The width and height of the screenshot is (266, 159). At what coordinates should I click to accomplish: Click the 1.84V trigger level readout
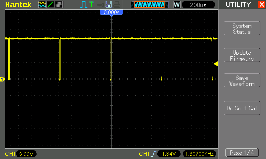pyautogui.click(x=169, y=154)
